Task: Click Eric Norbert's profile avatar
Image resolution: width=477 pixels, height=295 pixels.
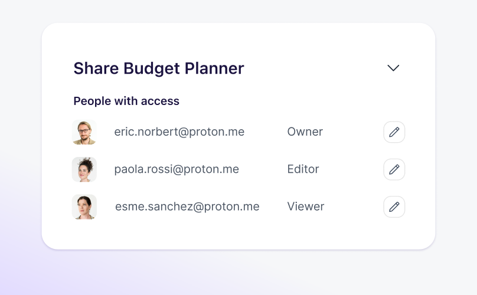Action: tap(84, 132)
